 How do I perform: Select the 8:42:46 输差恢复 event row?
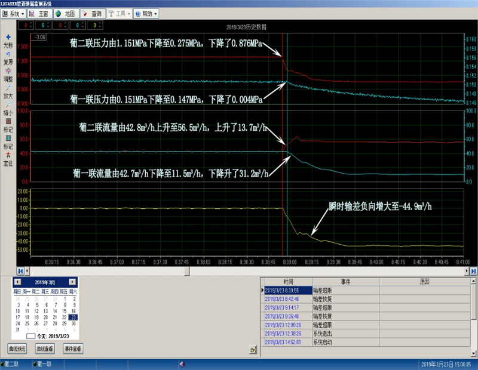click(287, 298)
